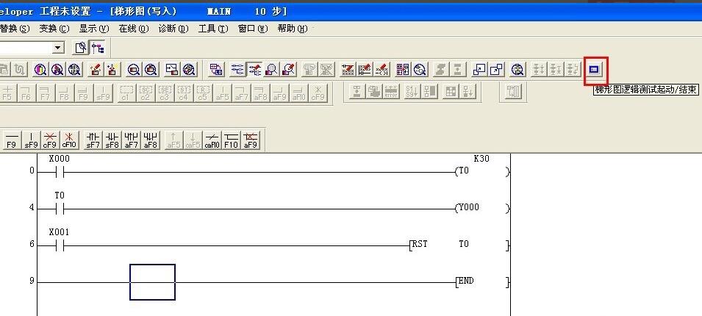The width and height of the screenshot is (702, 316).
Task: Click the aF9 delete drawn line tool
Action: [251, 140]
